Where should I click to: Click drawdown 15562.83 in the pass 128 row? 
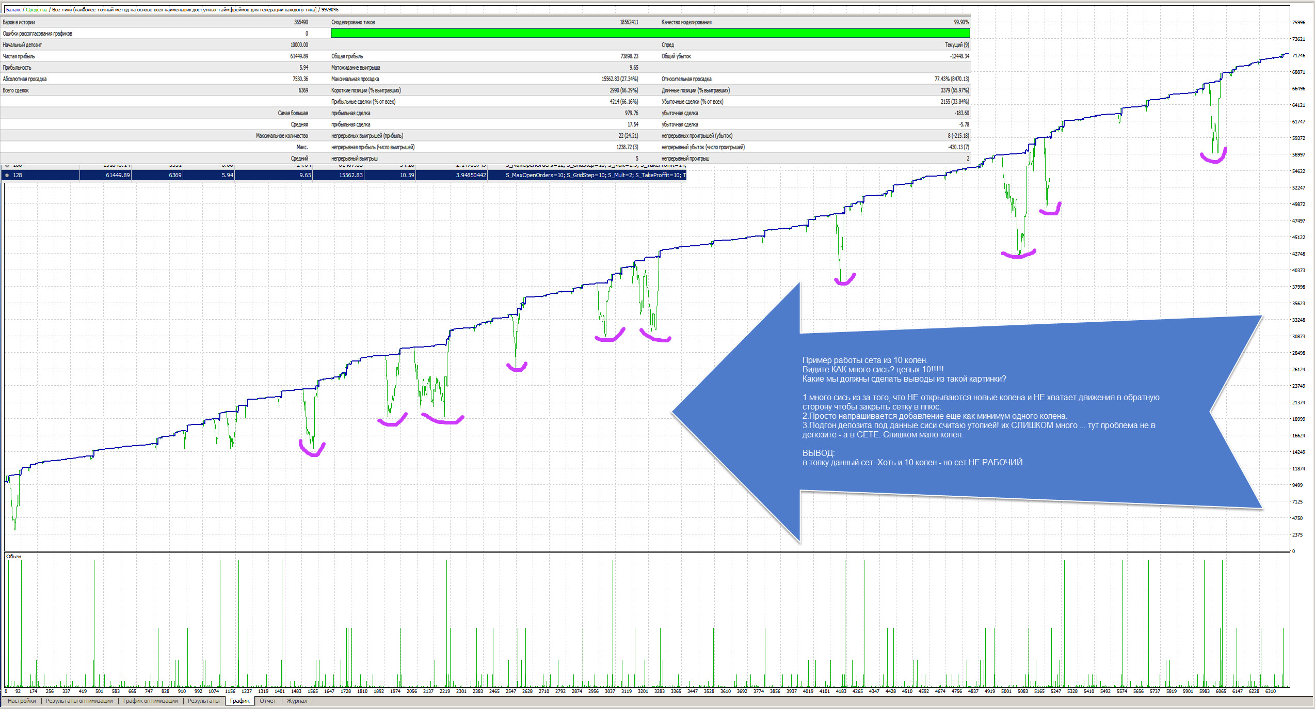(351, 175)
